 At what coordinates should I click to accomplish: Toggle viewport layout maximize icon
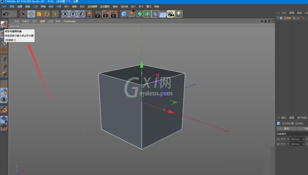(x=273, y=21)
